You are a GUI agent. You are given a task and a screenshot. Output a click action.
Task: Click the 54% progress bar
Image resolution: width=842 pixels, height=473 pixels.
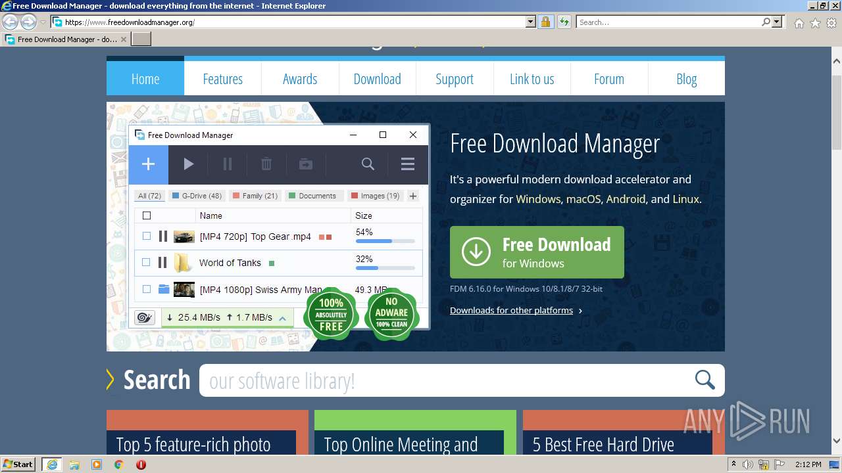click(387, 241)
